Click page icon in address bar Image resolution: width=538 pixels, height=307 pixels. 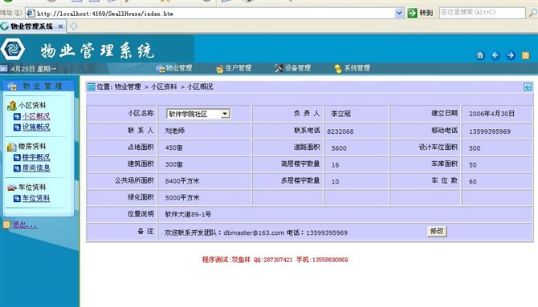pyautogui.click(x=31, y=14)
